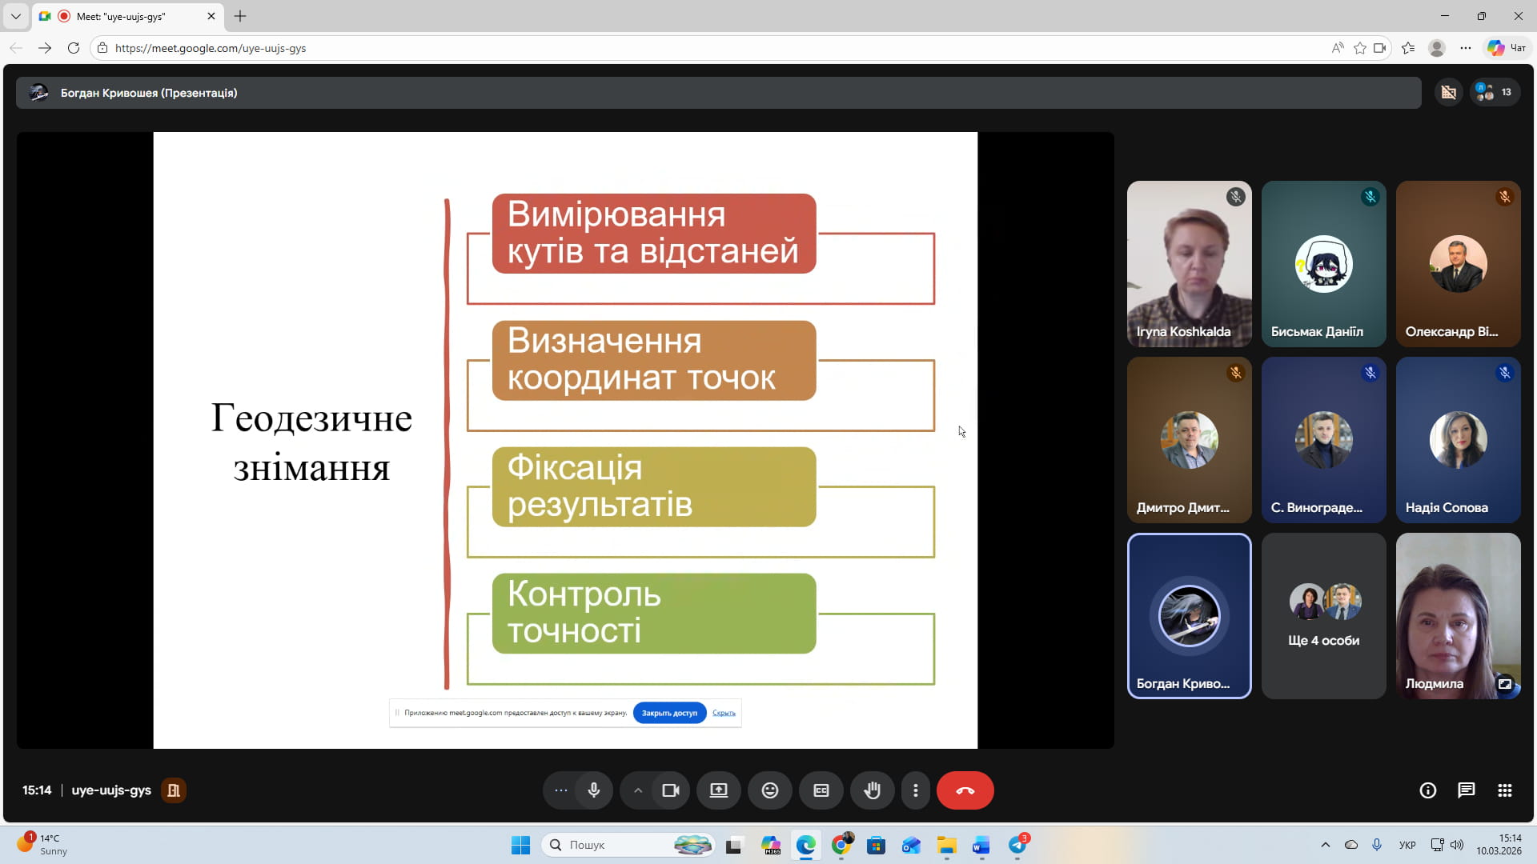Expand video settings chevron arrow
This screenshot has width=1537, height=864.
(638, 790)
